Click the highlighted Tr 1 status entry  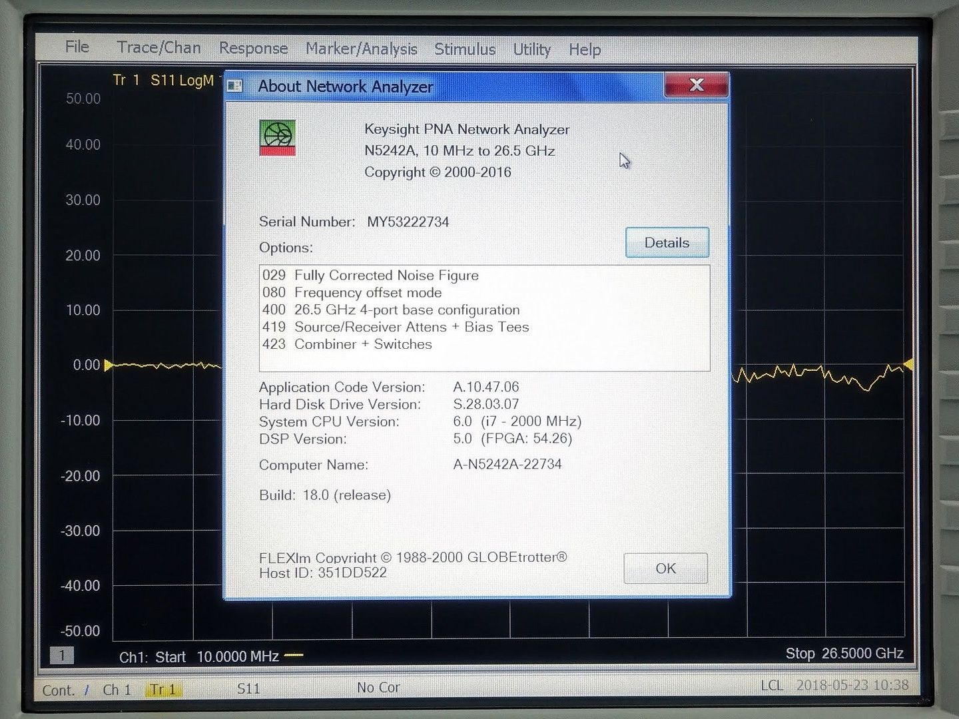(163, 689)
